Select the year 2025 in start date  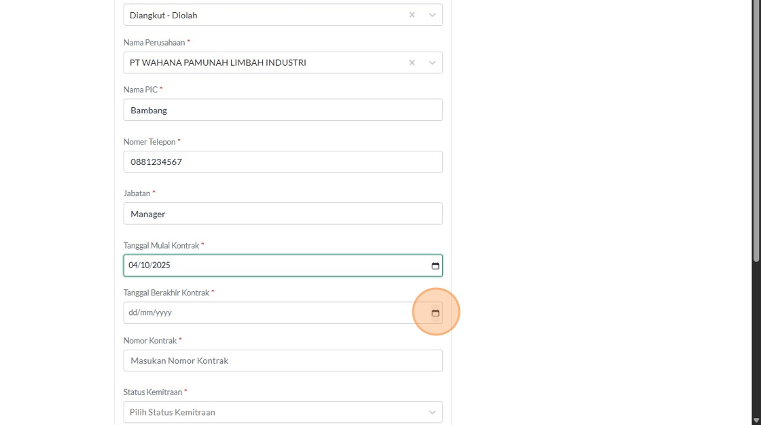pos(162,265)
